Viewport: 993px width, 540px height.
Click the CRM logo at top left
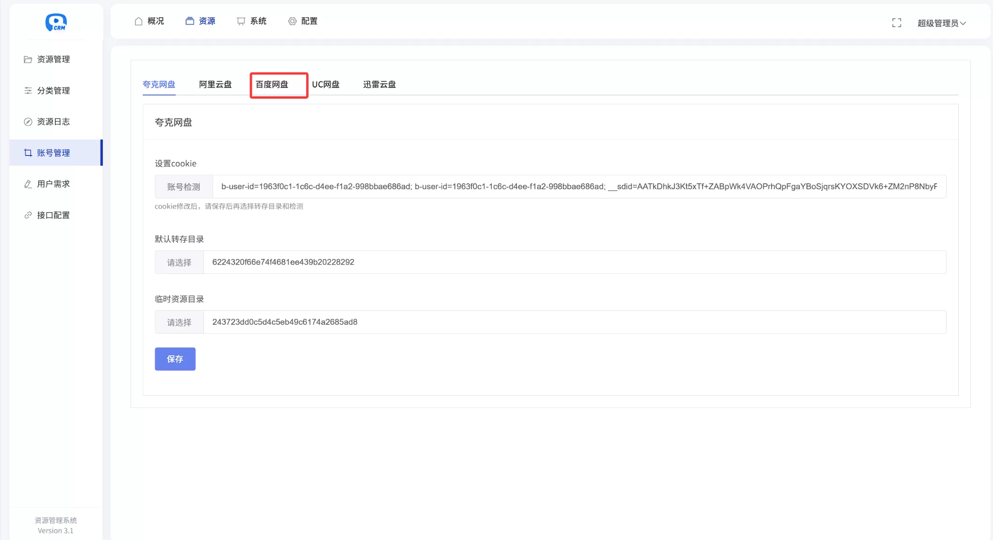pos(56,22)
